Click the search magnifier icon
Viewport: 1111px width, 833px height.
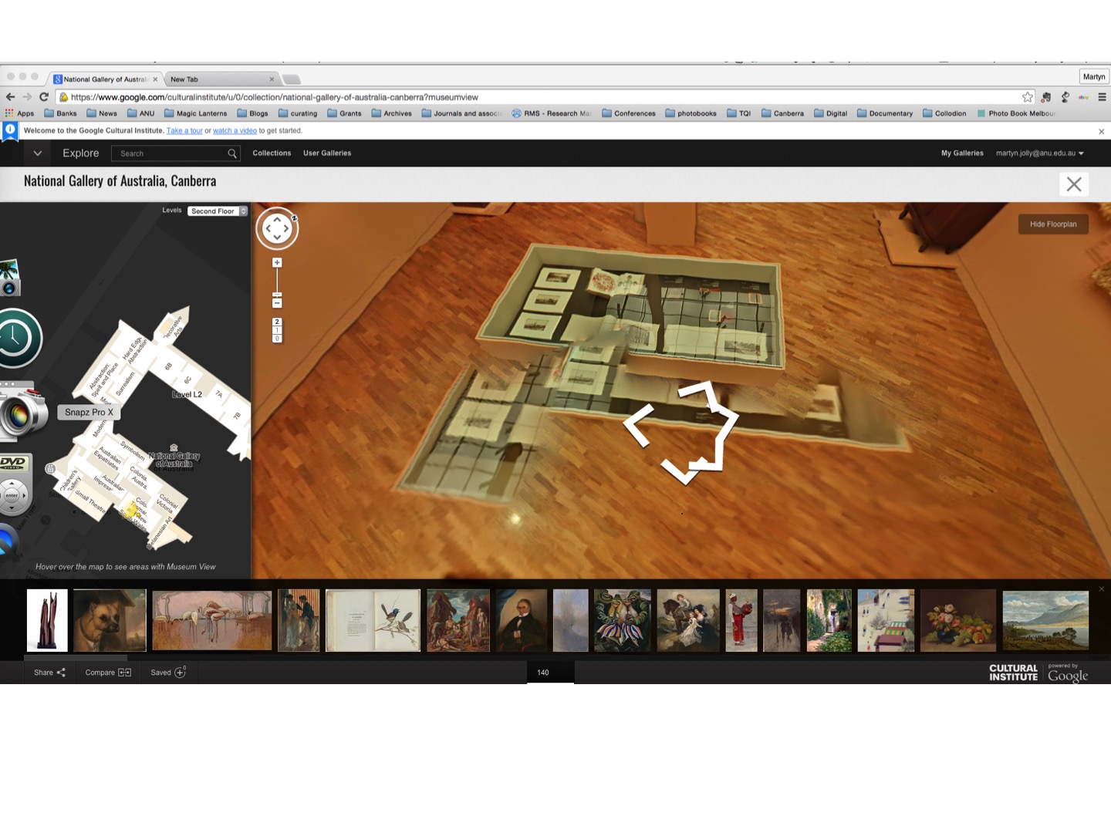coord(231,153)
